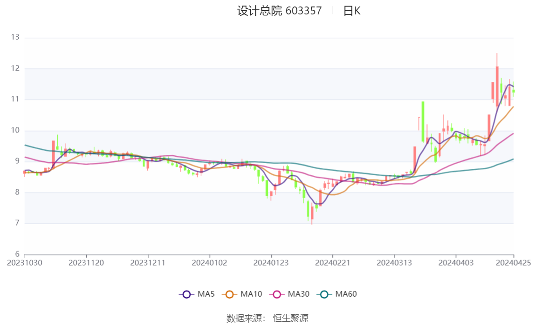The image size is (535, 325).
Task: Click the 13 price axis label
Action: [x=15, y=37]
